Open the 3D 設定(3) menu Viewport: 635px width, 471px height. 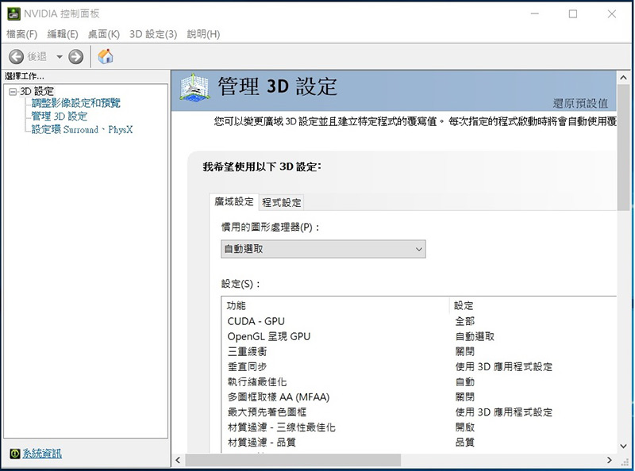click(153, 34)
